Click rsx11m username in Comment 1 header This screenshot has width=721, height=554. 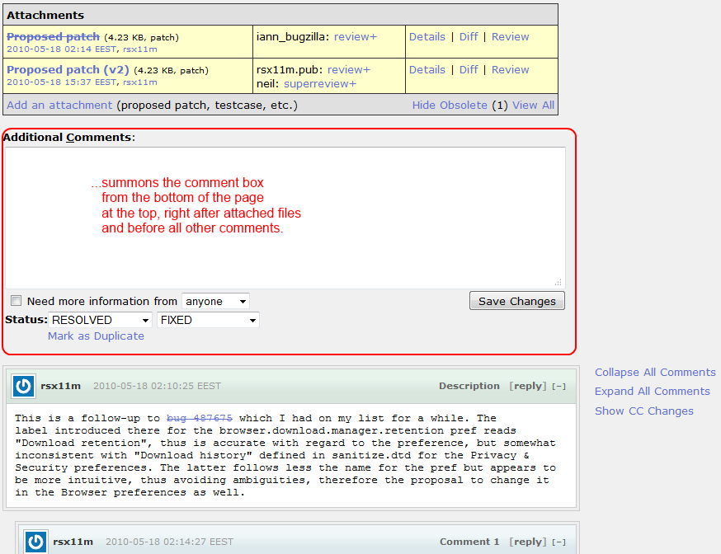pos(73,542)
